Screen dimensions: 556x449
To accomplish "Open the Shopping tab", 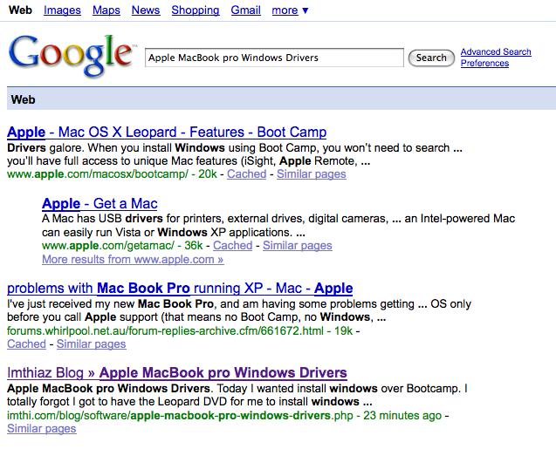I will pyautogui.click(x=196, y=10).
